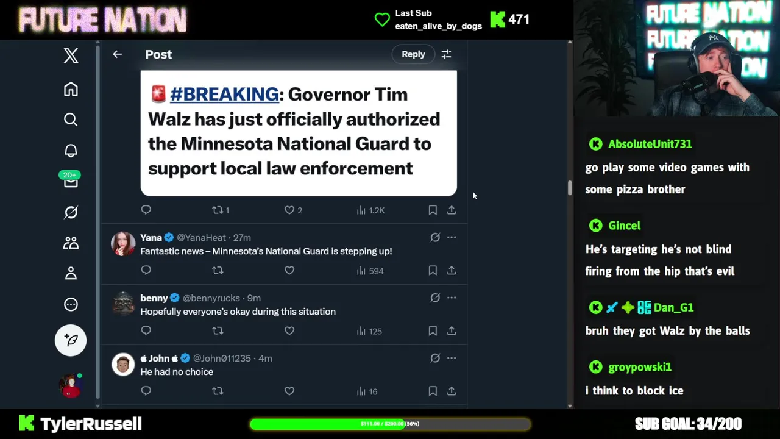This screenshot has width=780, height=439.
Task: Bookmark benny's reply
Action: click(433, 330)
